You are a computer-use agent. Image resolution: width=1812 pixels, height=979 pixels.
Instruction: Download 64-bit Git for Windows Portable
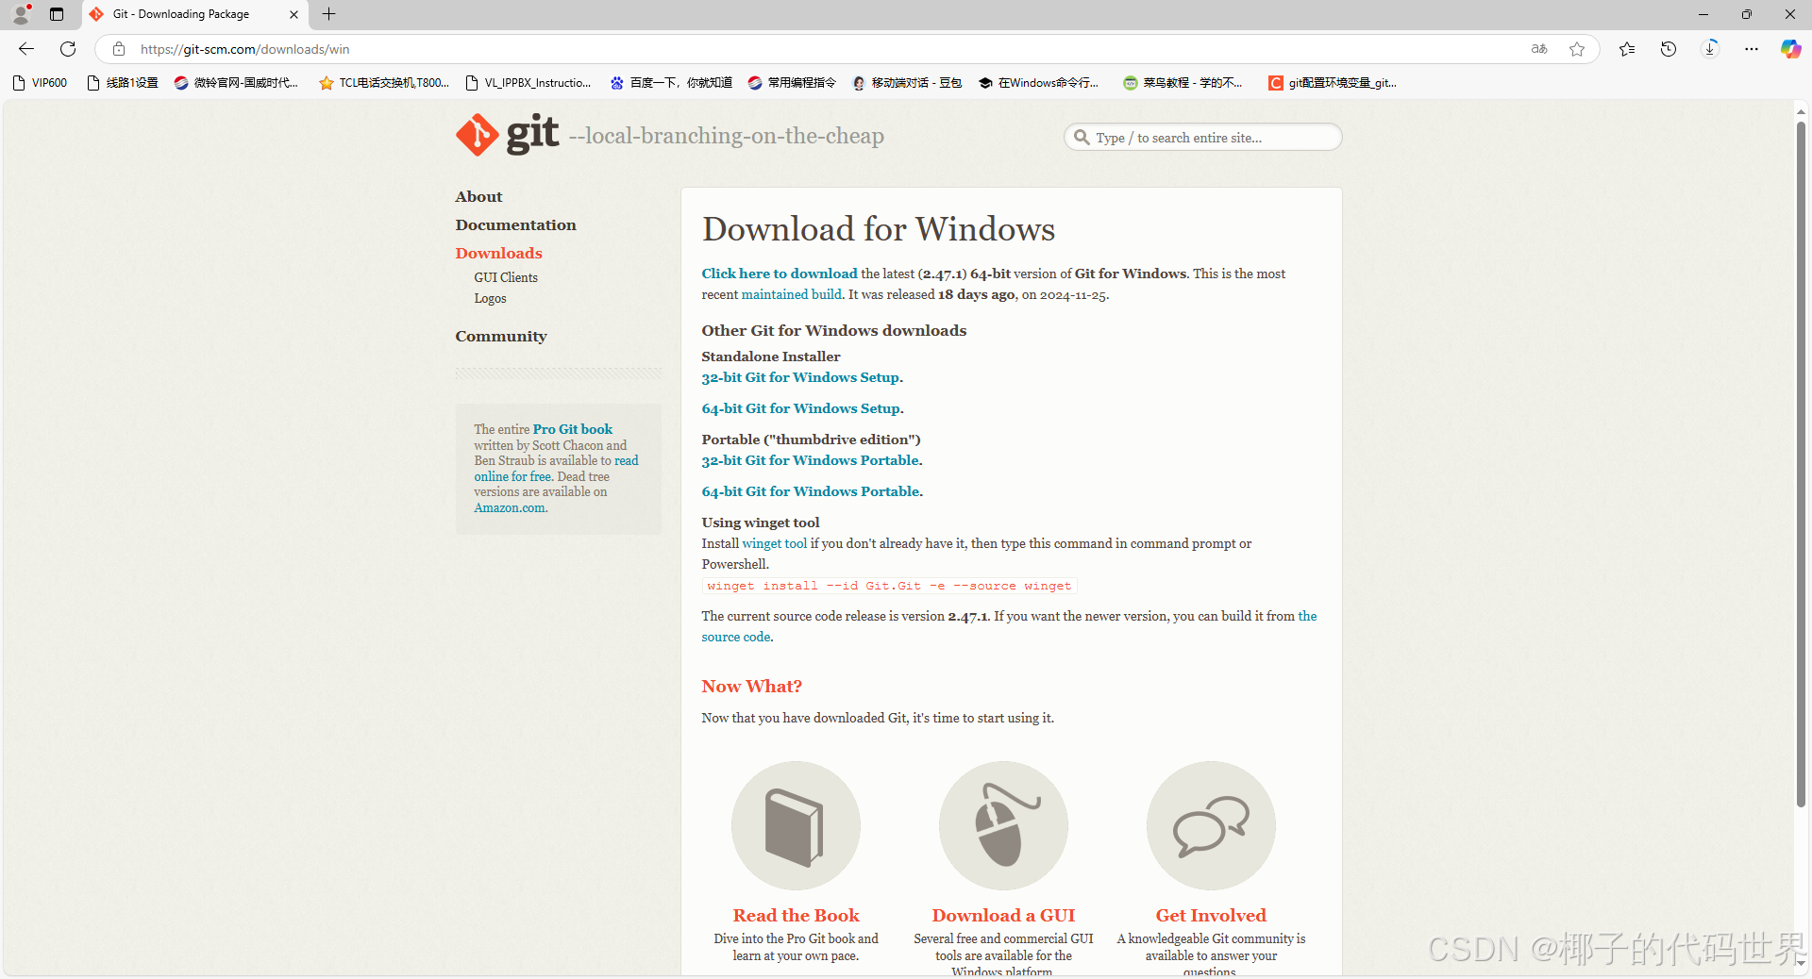[811, 491]
